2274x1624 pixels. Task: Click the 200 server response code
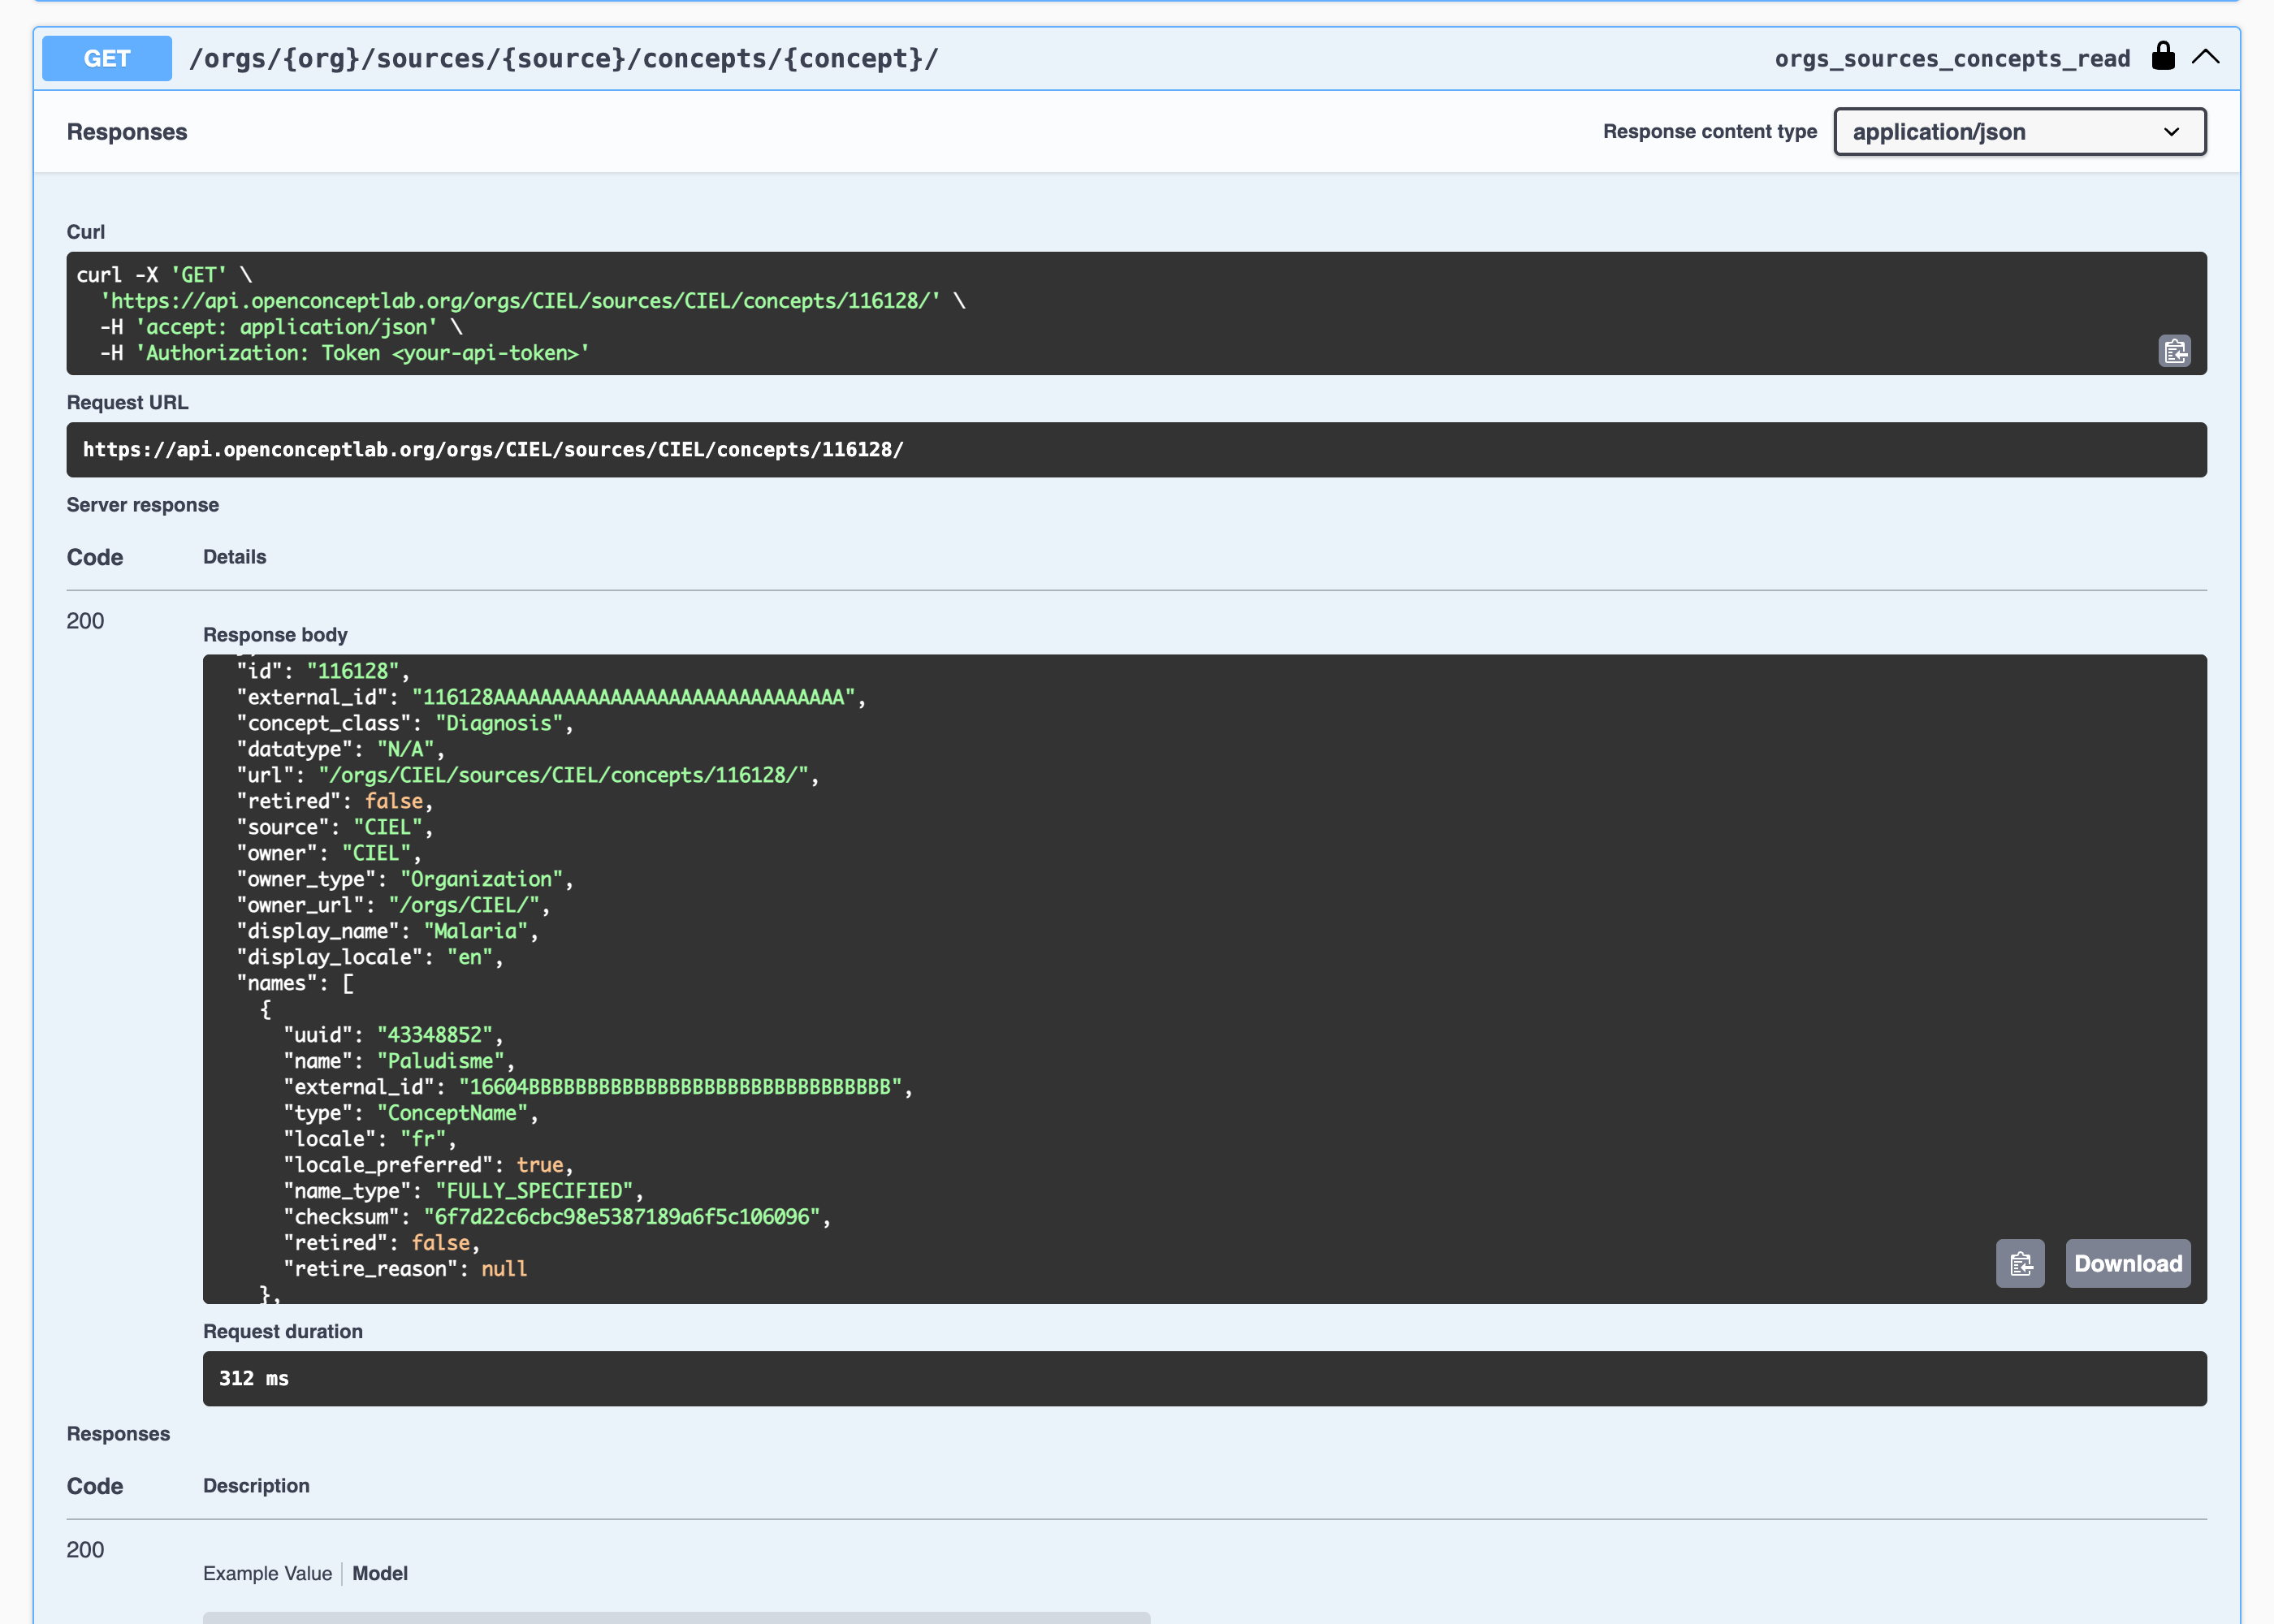click(x=85, y=621)
